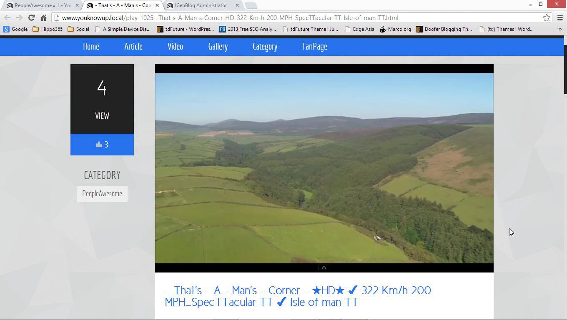Open the Edge Asia bookmark

[x=360, y=29]
